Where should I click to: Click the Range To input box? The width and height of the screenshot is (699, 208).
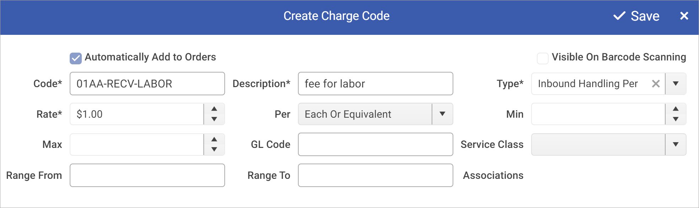click(x=375, y=175)
